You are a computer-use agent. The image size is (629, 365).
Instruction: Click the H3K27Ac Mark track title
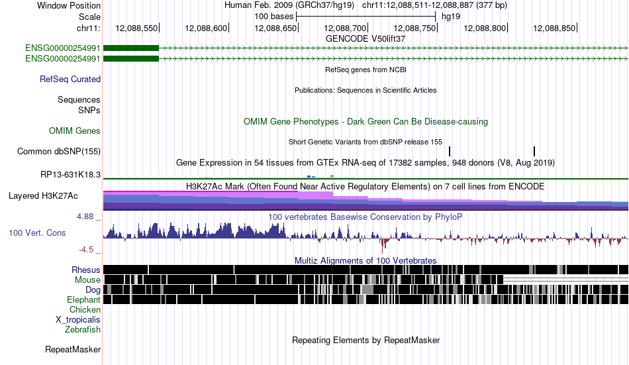click(365, 187)
